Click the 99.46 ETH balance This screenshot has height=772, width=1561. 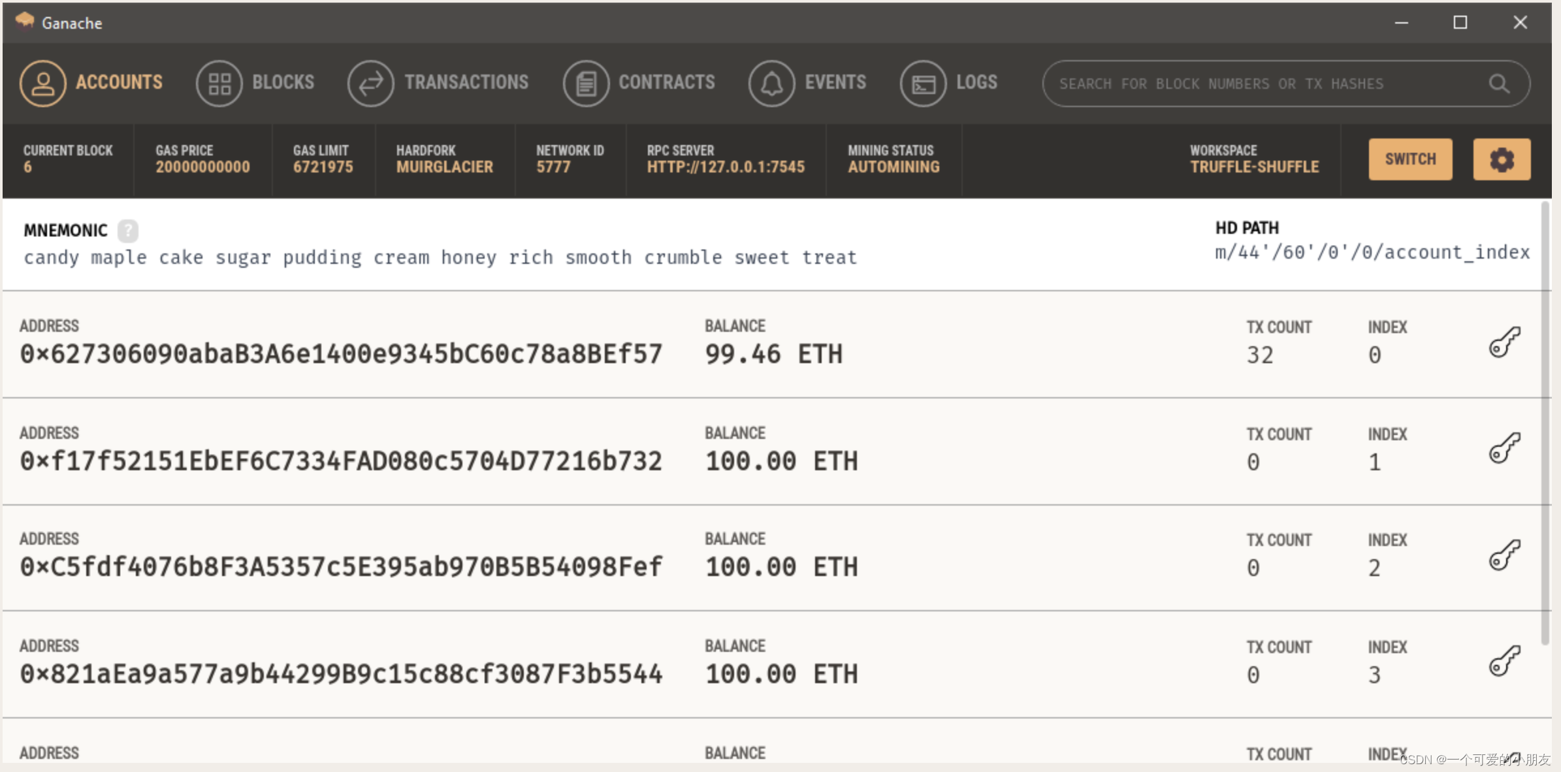tap(774, 355)
